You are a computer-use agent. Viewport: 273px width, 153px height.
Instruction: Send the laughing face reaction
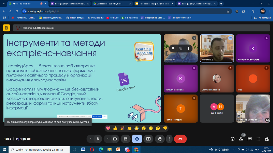pyautogui.click(x=136, y=129)
